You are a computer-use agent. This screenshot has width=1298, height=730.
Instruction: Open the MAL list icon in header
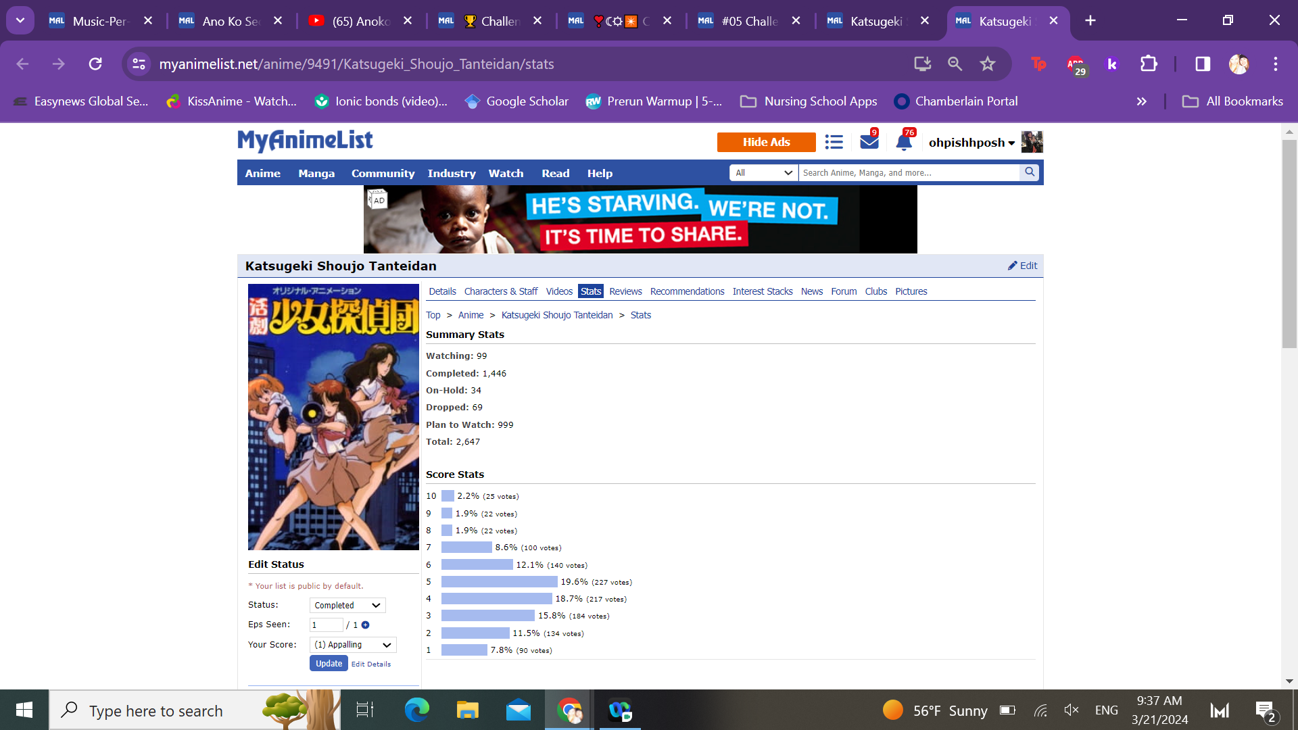point(834,142)
